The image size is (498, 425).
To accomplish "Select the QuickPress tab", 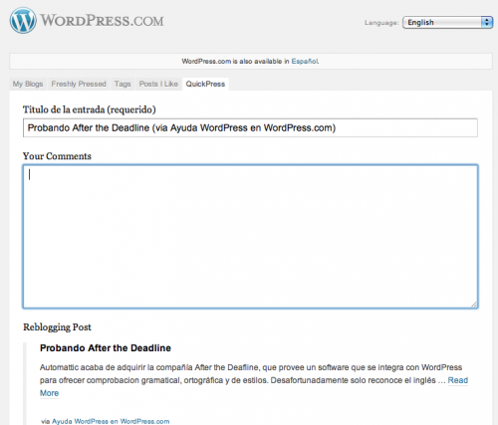I will click(x=205, y=84).
